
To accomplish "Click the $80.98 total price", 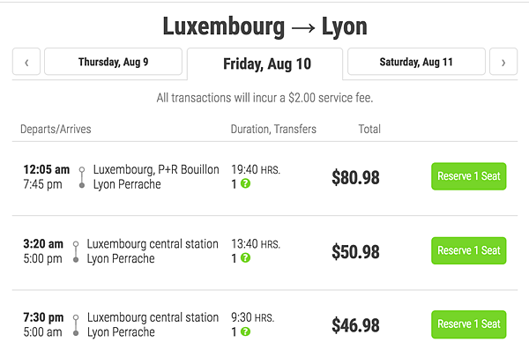I will 355,178.
